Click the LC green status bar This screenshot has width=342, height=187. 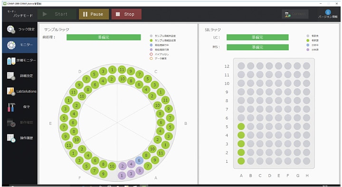tap(257, 37)
